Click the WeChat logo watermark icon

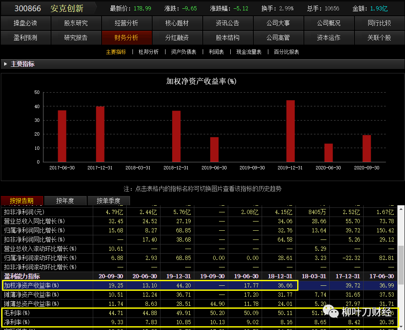click(331, 312)
